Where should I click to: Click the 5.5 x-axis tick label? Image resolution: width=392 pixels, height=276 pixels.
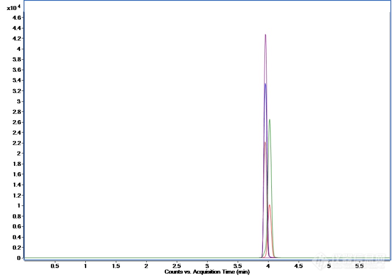click(359, 265)
